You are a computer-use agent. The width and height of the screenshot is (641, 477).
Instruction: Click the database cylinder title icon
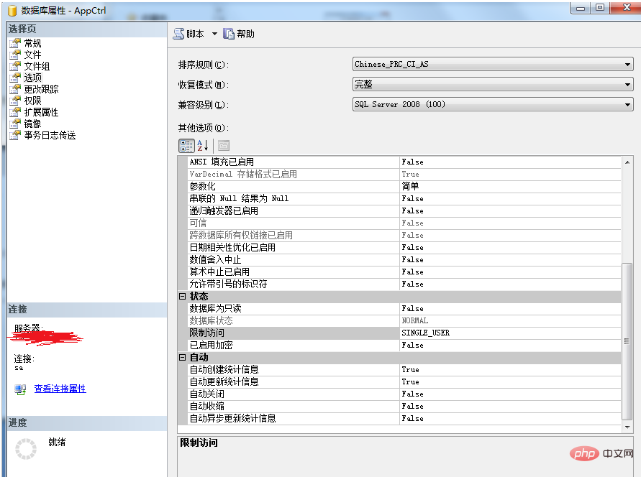pyautogui.click(x=13, y=11)
